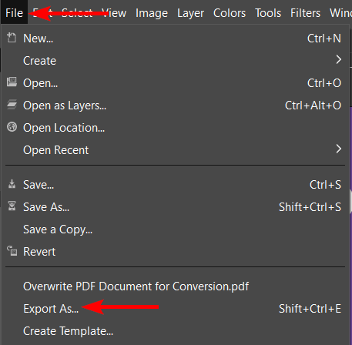Click the Save icon
The image size is (352, 345).
pyautogui.click(x=12, y=184)
